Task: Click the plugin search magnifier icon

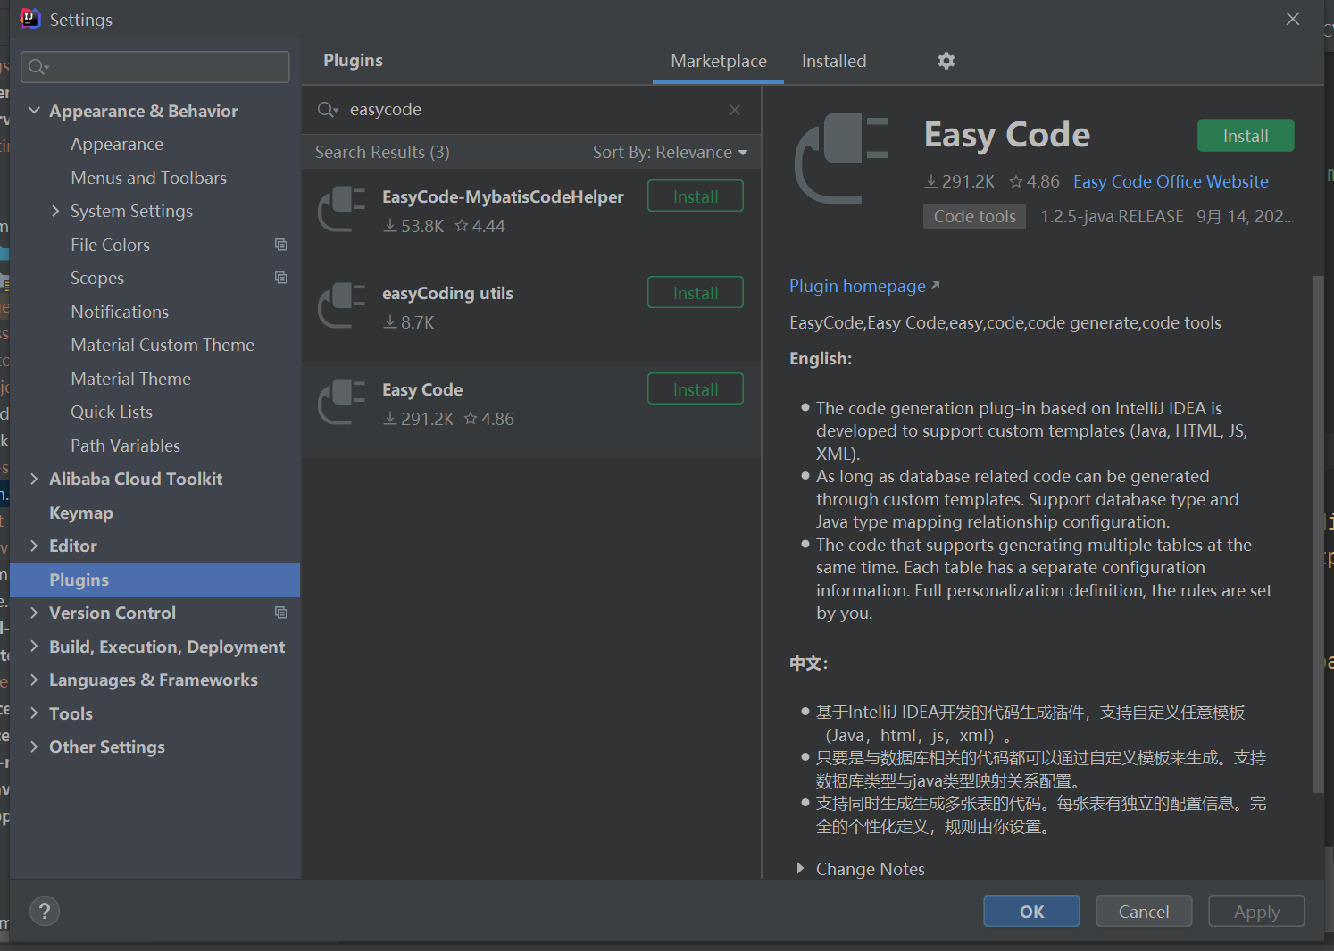Action: point(328,110)
